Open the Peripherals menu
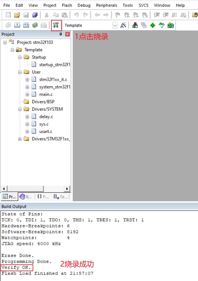198x281 pixels. coord(107,5)
